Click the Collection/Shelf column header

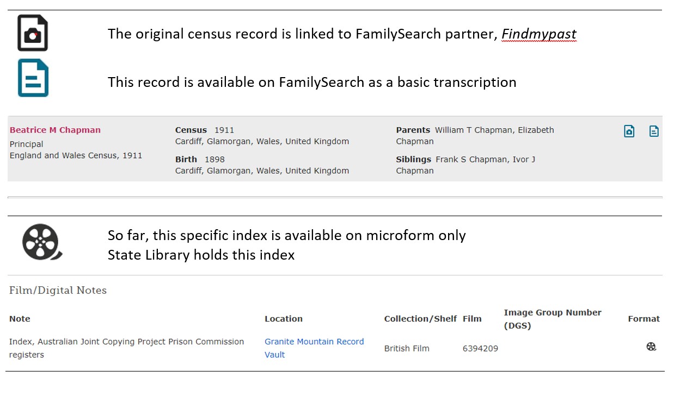coord(420,319)
